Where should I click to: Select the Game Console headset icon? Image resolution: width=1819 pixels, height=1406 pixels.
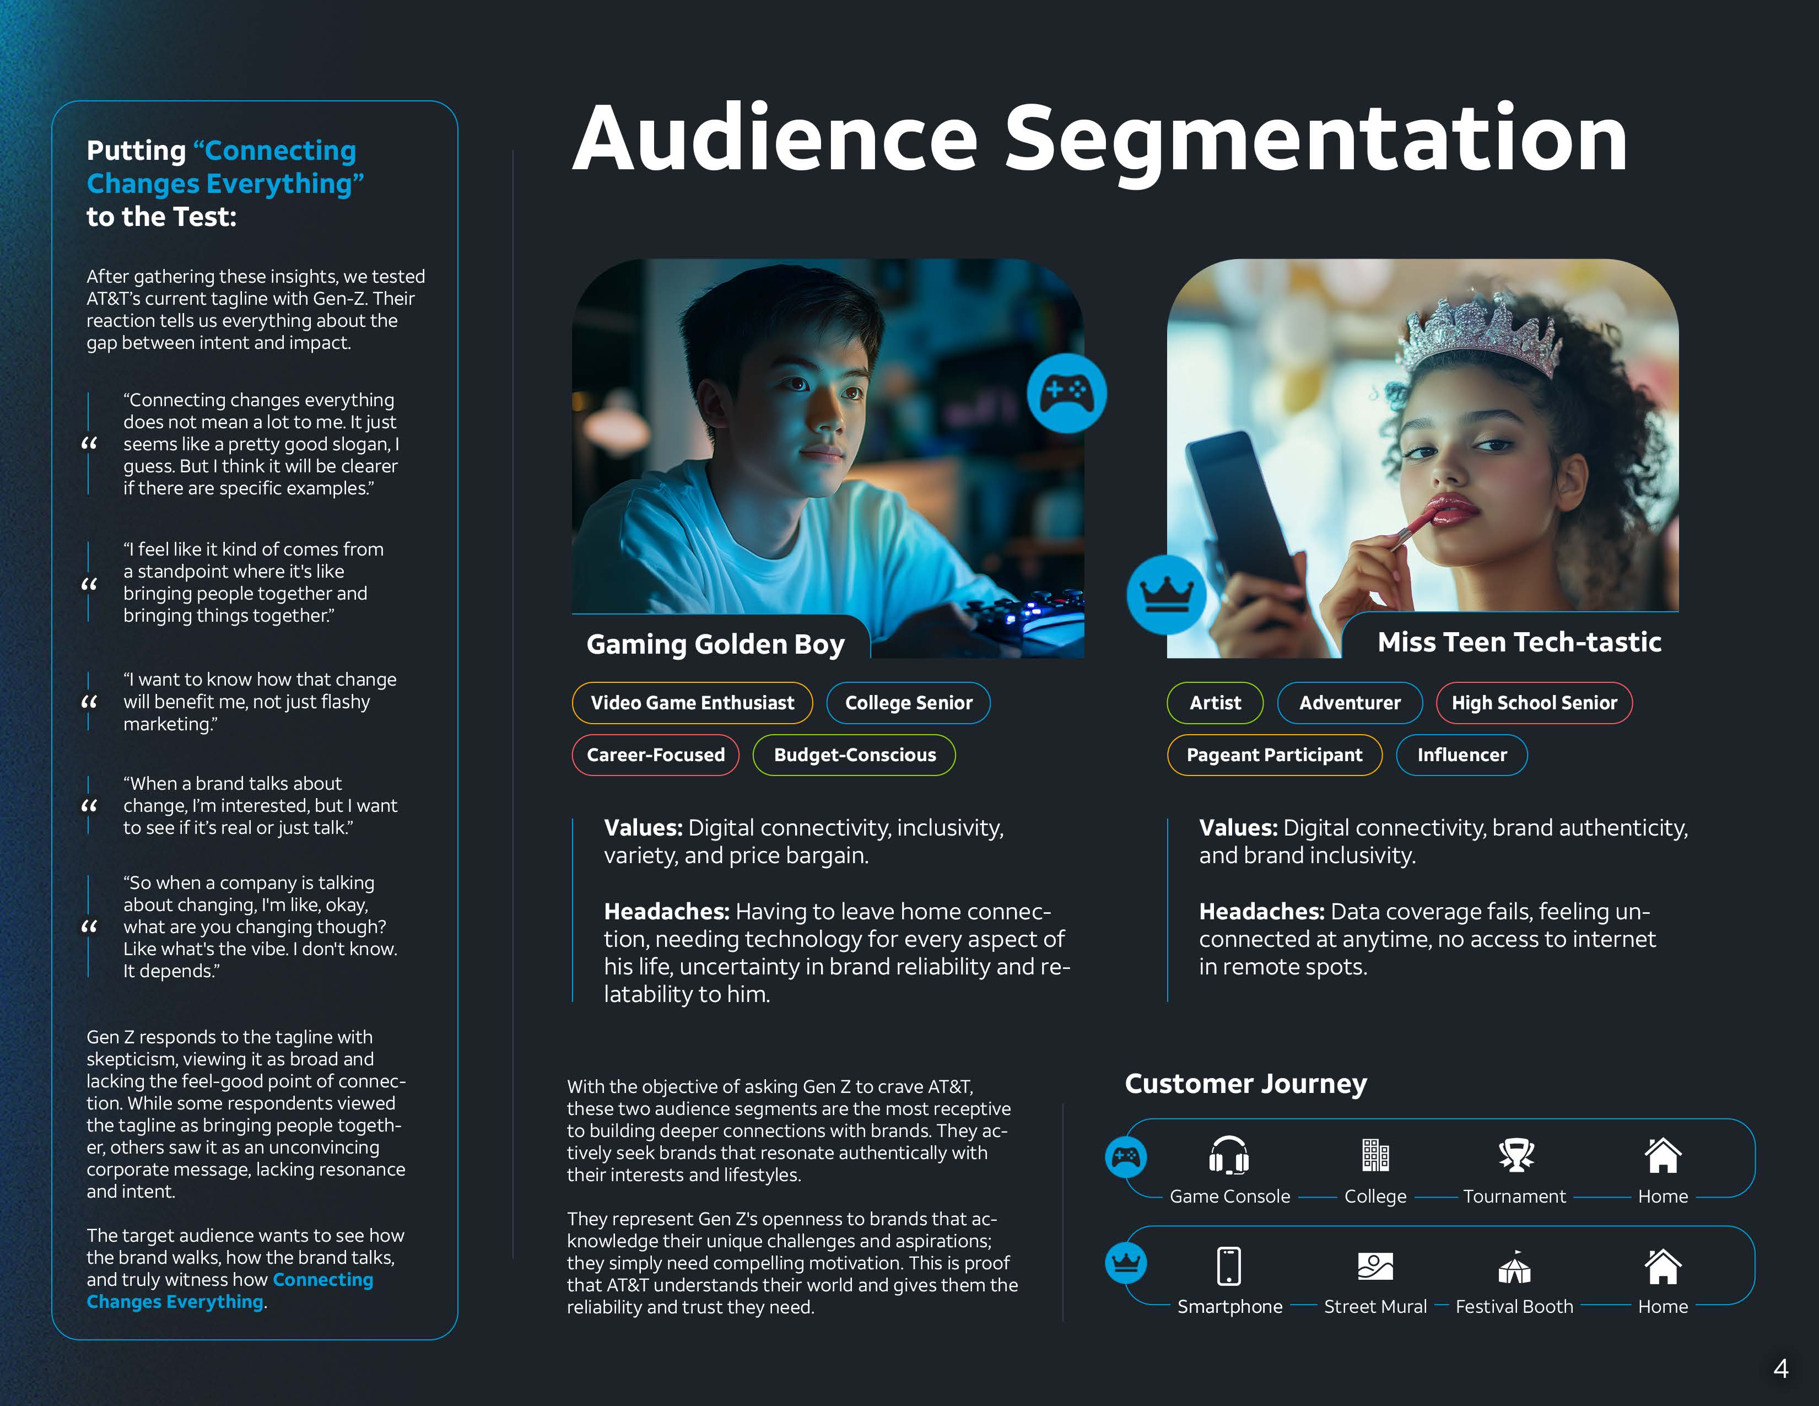[1228, 1155]
